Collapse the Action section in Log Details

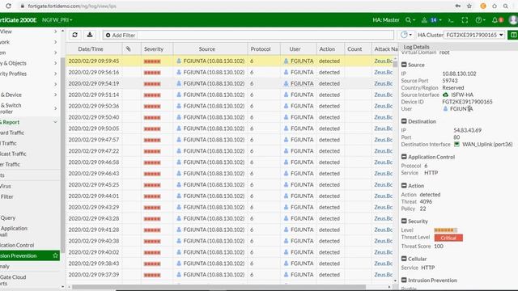pos(404,185)
